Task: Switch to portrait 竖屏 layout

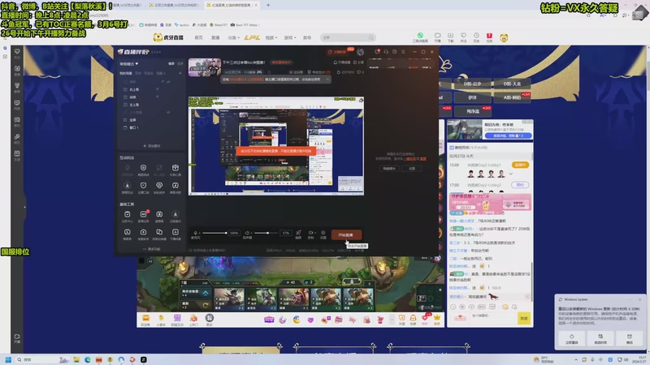Action: (x=180, y=64)
